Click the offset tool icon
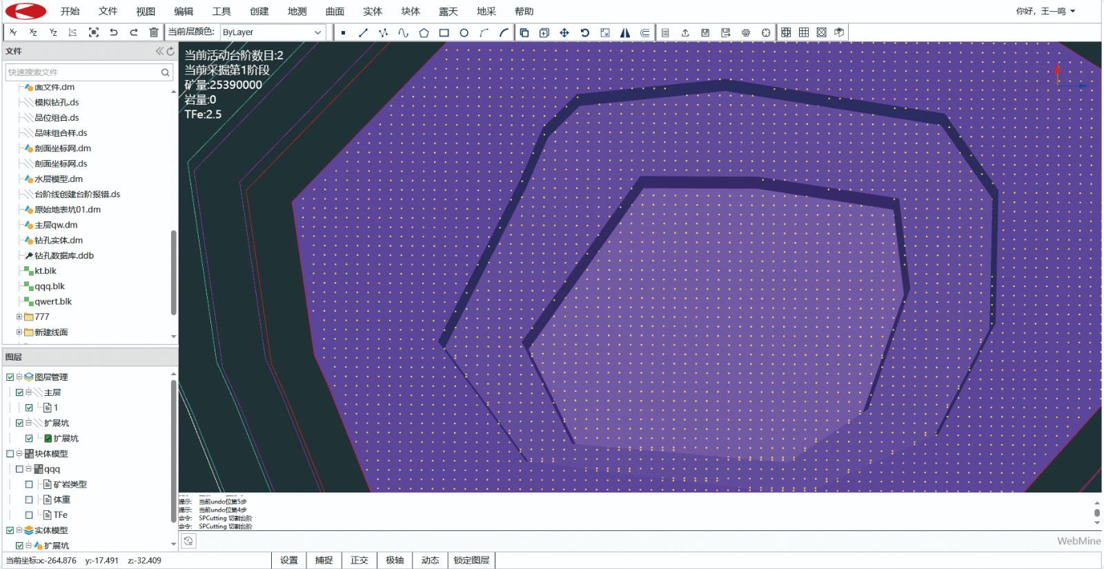 click(645, 32)
